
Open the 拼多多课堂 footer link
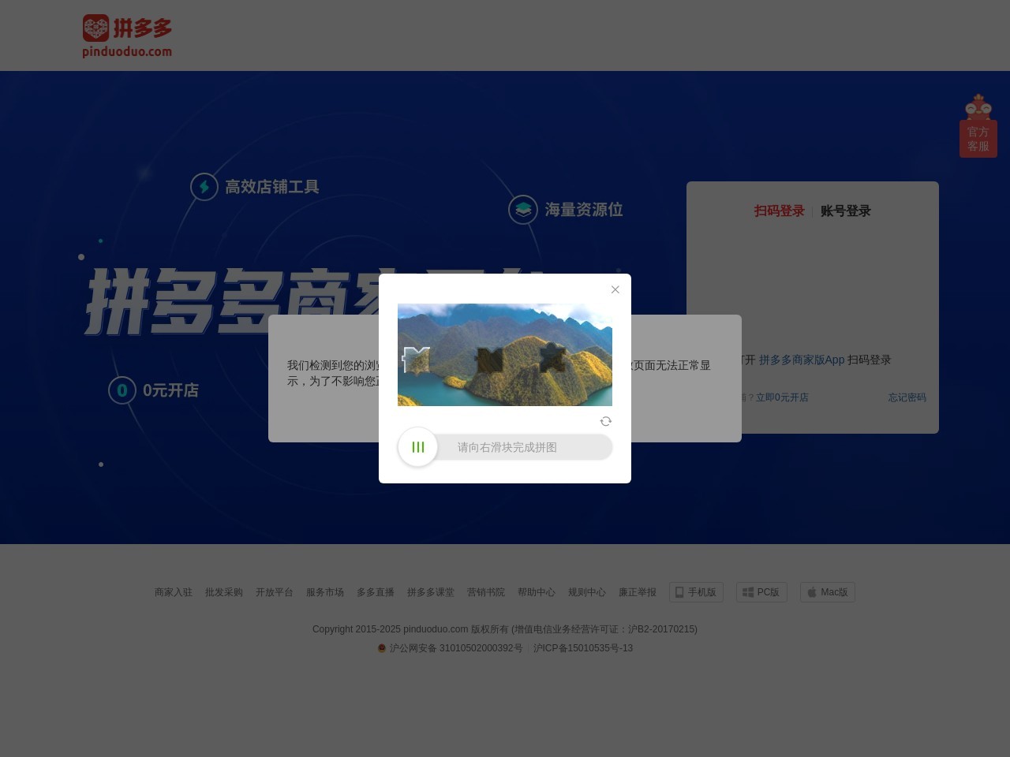[x=431, y=592]
